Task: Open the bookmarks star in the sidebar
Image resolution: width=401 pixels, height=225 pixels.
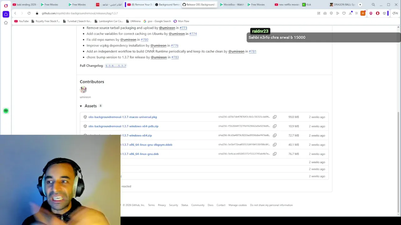Action: click(6, 23)
